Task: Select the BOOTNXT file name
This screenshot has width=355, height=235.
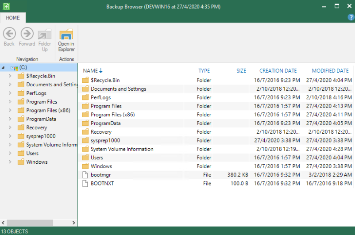Action: pyautogui.click(x=102, y=183)
